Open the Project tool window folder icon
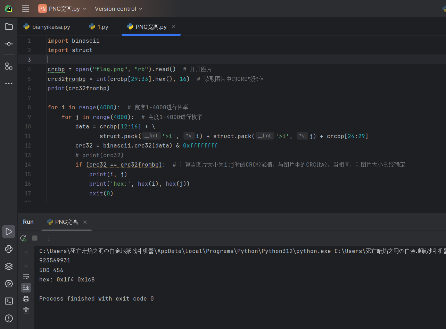Image resolution: width=446 pixels, height=329 pixels. tap(9, 27)
